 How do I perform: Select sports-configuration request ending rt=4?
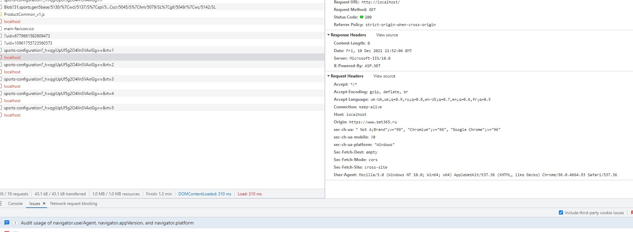(x=162, y=93)
